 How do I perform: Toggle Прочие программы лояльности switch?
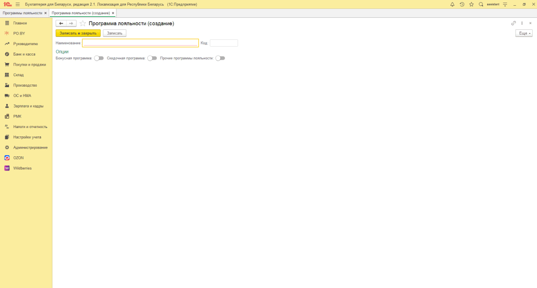click(x=220, y=58)
